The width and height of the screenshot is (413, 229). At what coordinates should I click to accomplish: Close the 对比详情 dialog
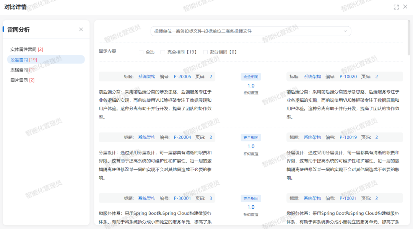pyautogui.click(x=405, y=7)
